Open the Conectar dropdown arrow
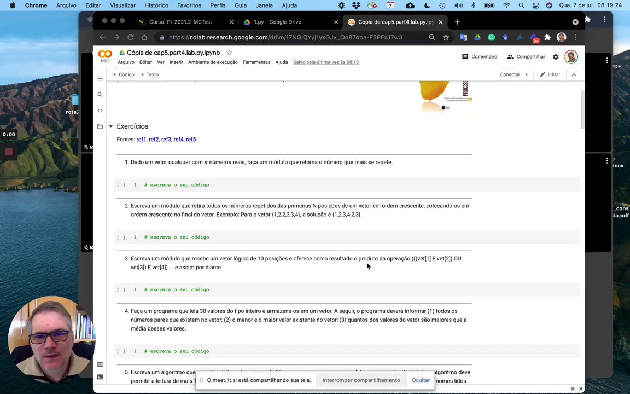 [526, 74]
